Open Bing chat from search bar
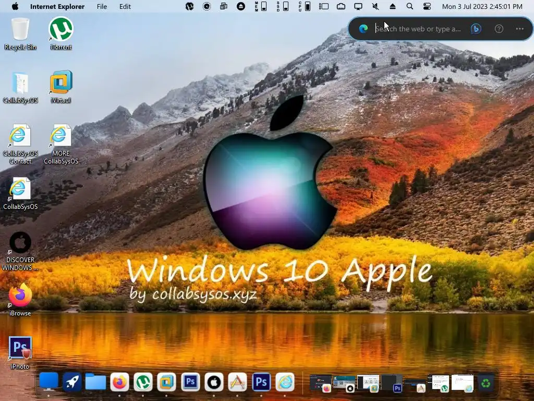 coord(476,29)
